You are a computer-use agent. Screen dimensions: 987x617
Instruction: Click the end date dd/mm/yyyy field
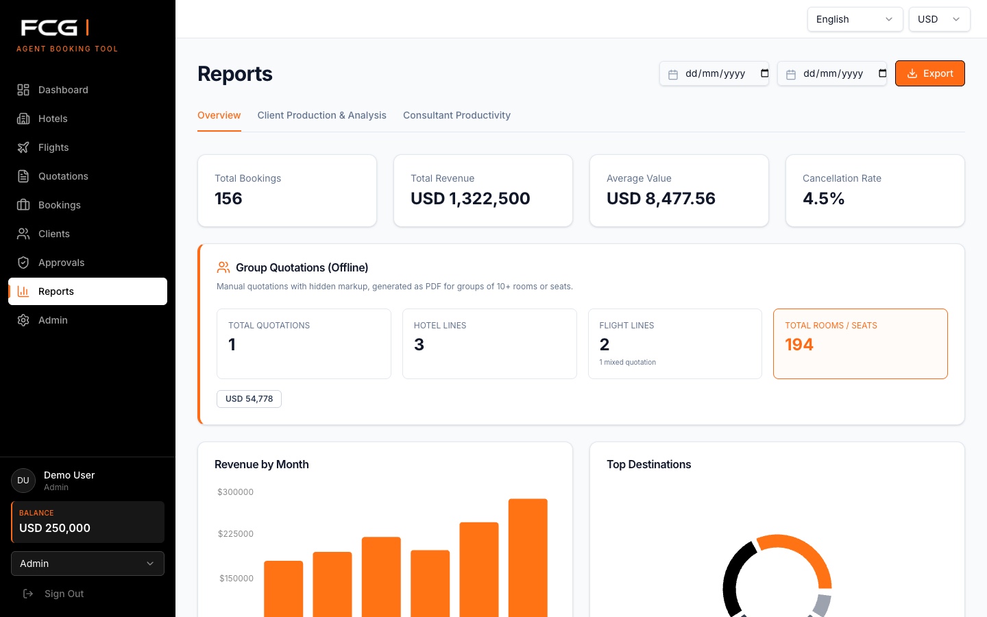coord(832,73)
